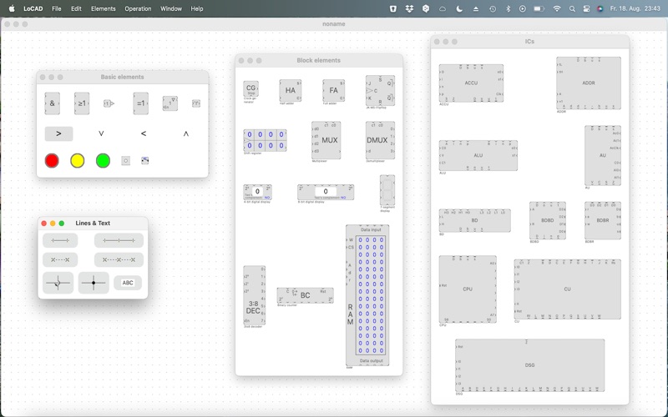
Task: Pick the 4-bit digital display block
Action: pos(257,192)
